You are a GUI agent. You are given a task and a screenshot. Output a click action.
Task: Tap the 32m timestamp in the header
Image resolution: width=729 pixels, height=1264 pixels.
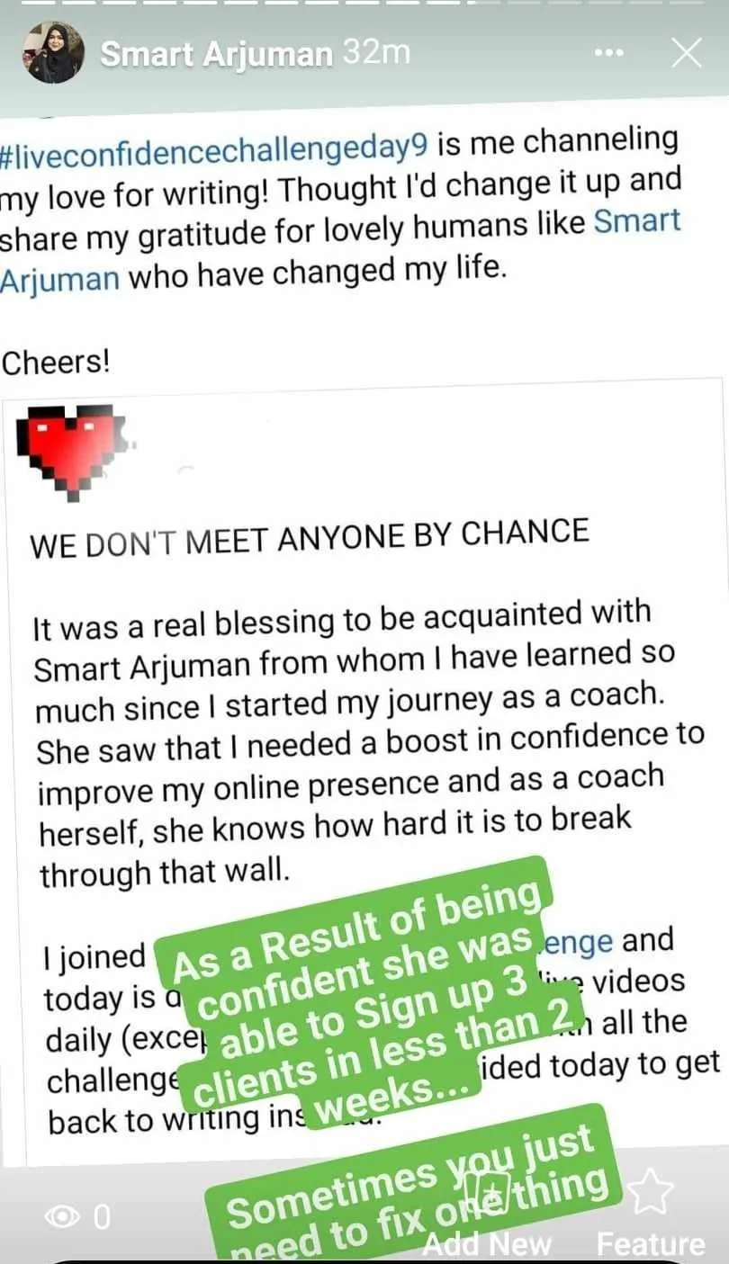[x=376, y=55]
